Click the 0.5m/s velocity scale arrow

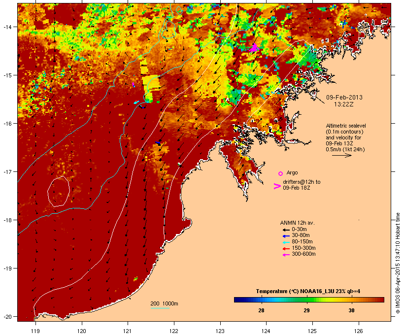click(341, 155)
